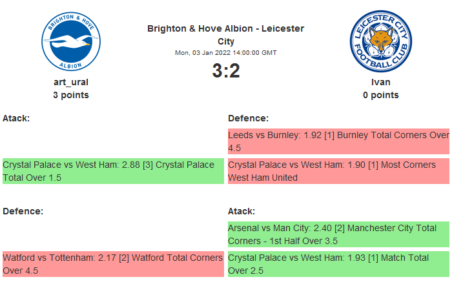
Task: Click the Brighton & Hove Albion club crest
Action: [x=71, y=42]
